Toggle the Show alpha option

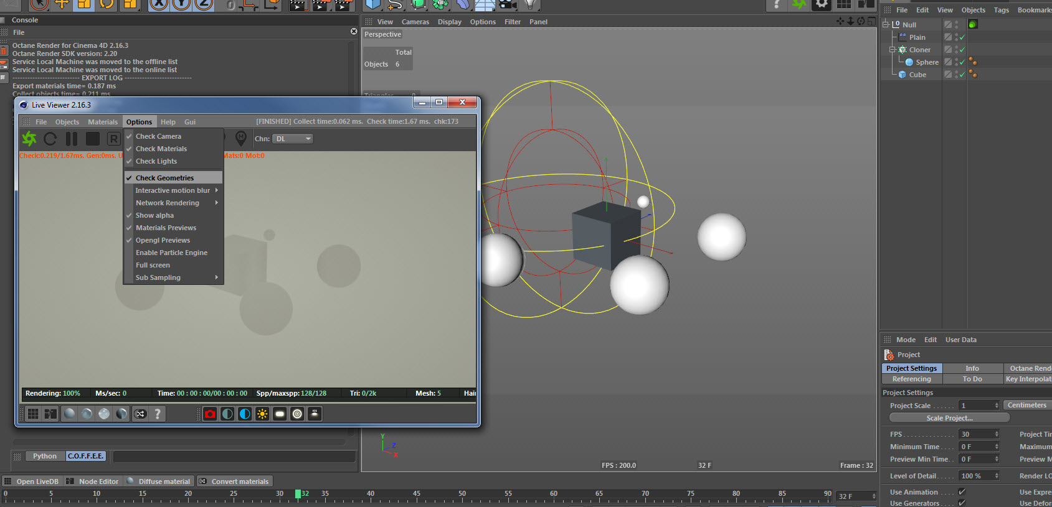tap(154, 215)
